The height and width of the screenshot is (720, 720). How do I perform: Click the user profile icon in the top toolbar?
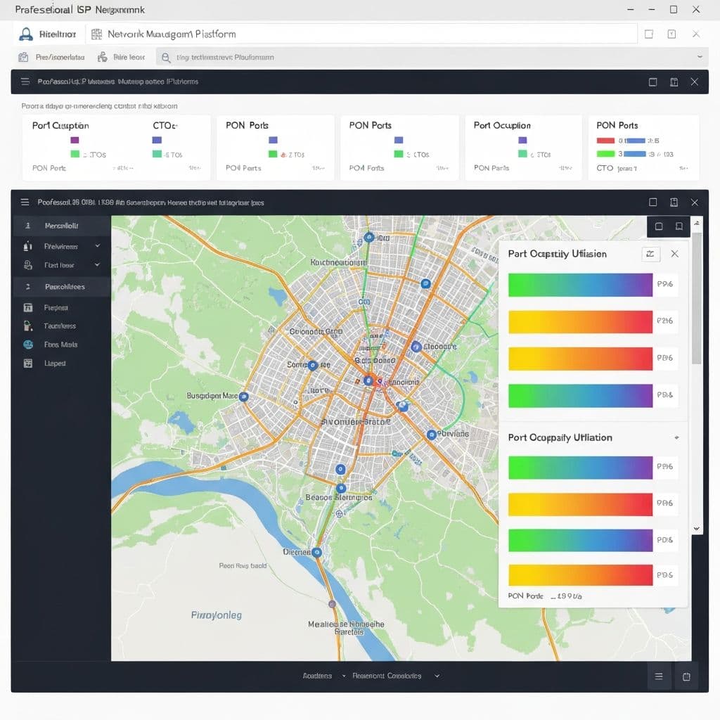tap(26, 34)
